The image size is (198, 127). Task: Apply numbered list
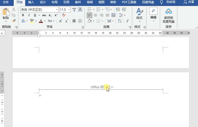pos(98,9)
